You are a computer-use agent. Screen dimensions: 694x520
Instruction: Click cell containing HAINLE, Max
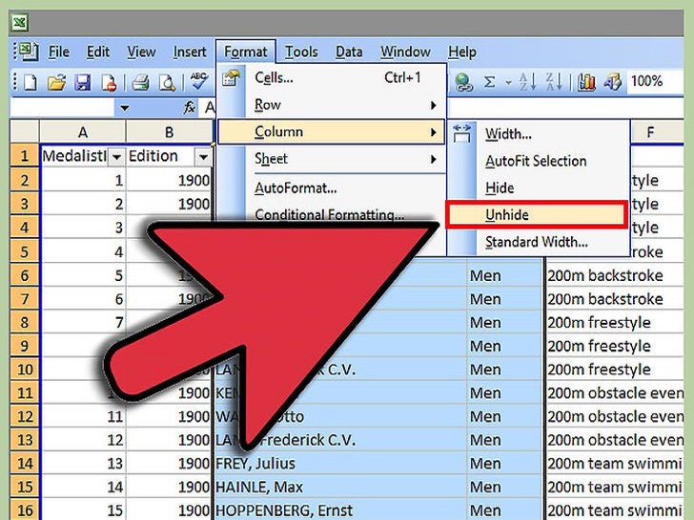340,487
